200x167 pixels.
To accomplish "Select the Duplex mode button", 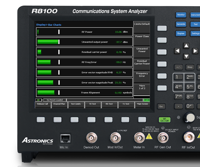I will point(181,33).
